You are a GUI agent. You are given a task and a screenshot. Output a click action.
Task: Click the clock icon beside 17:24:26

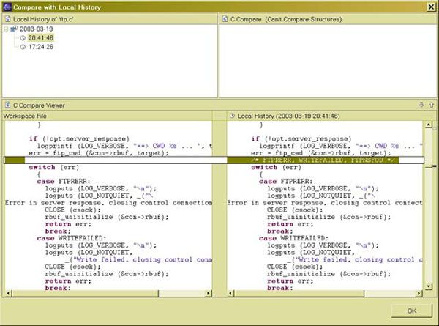click(x=23, y=47)
